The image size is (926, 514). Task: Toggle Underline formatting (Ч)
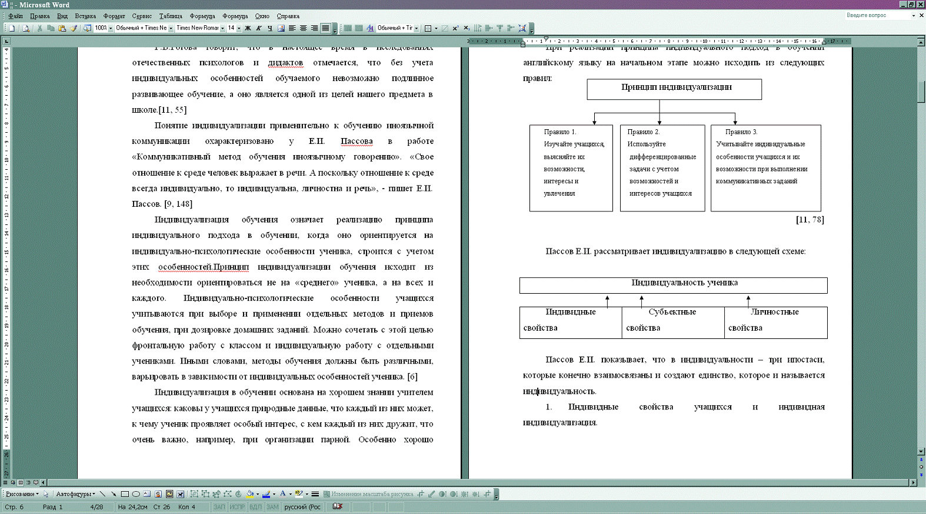point(270,28)
